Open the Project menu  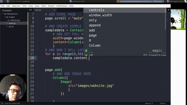[x=51, y=6]
